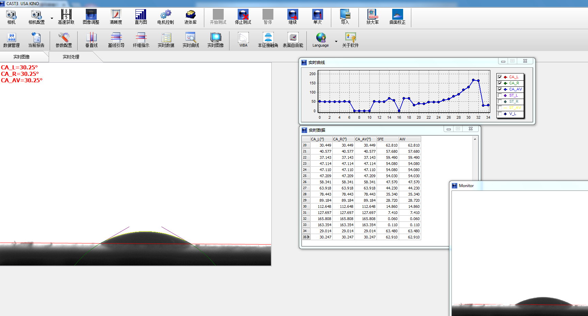Select the CA_R(°) column header
Screen dimensions: 588x316
pyautogui.click(x=343, y=139)
